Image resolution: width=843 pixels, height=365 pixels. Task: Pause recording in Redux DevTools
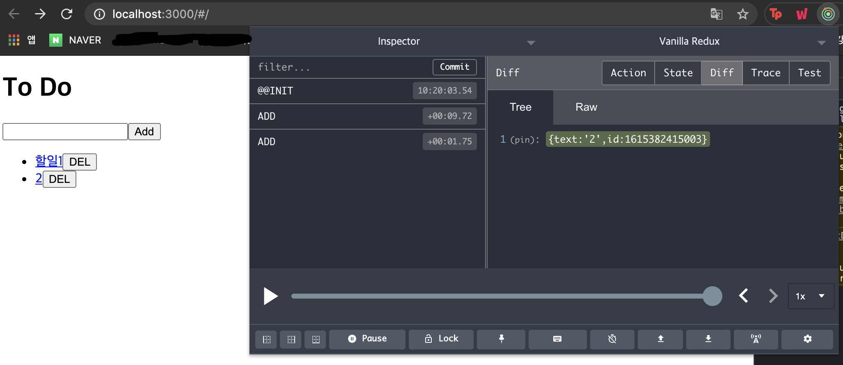pos(367,339)
